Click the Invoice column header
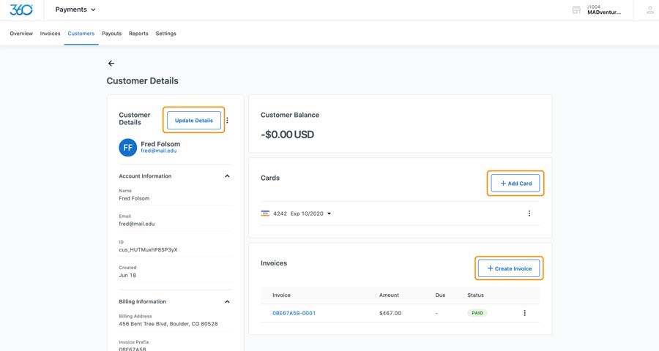The width and height of the screenshot is (659, 351). tap(281, 295)
